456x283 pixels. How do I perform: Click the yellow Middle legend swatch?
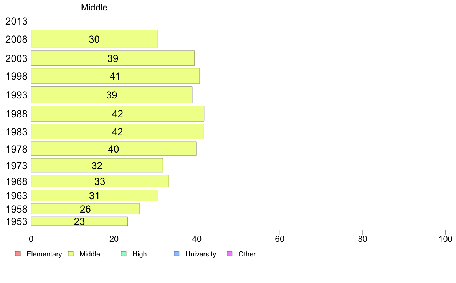tap(71, 254)
